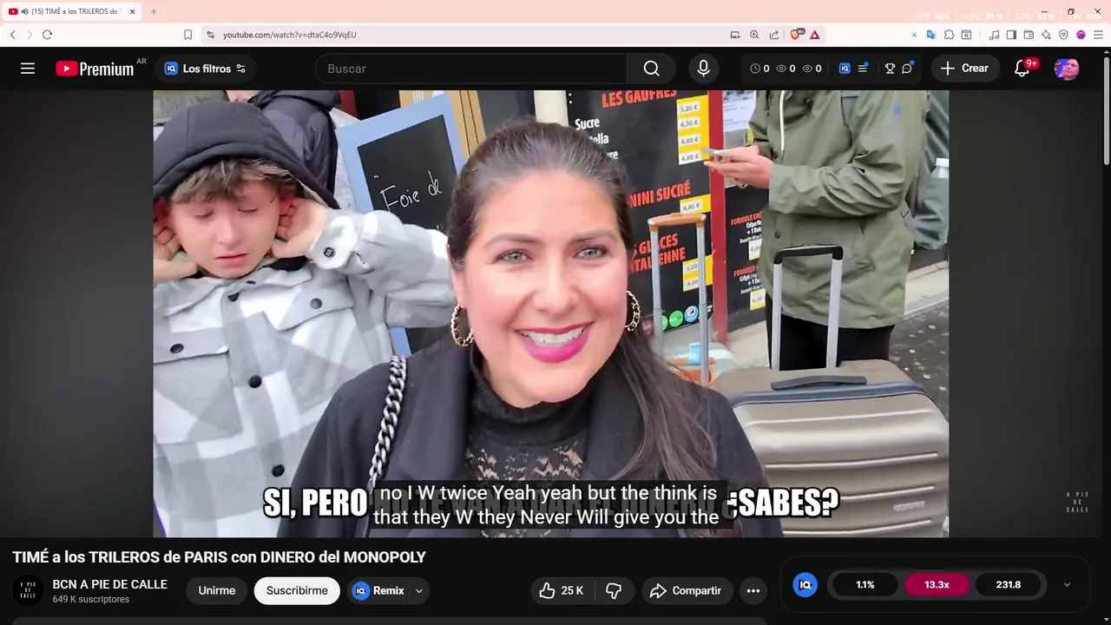Expand the Remix dropdown arrow
1111x625 pixels.
pyautogui.click(x=419, y=590)
